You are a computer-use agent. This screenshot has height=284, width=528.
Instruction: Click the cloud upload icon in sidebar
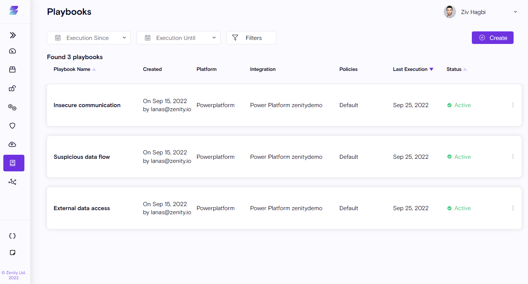tap(13, 144)
